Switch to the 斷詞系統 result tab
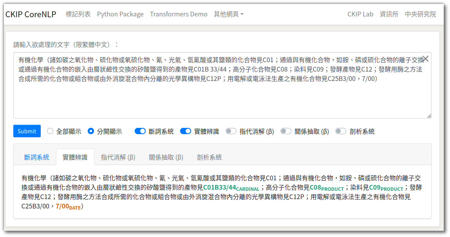Image resolution: width=450 pixels, height=237 pixels. click(36, 157)
